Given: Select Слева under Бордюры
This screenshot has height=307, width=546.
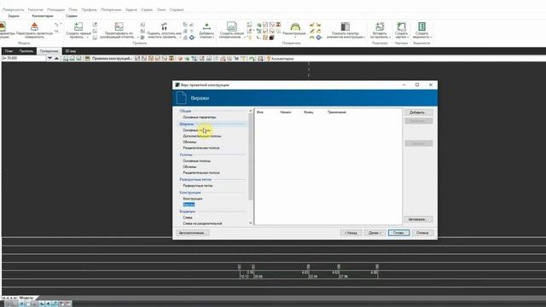Looking at the screenshot, I should point(188,217).
